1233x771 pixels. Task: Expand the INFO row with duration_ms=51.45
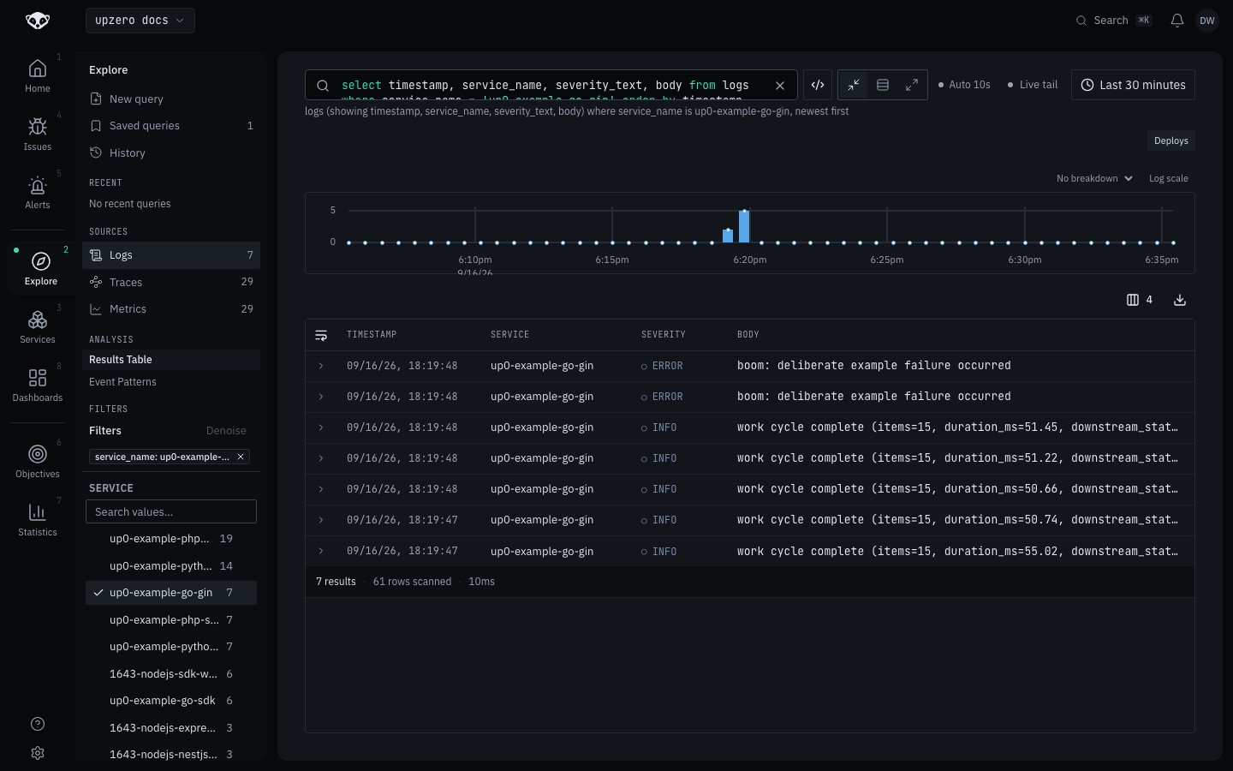tap(321, 427)
